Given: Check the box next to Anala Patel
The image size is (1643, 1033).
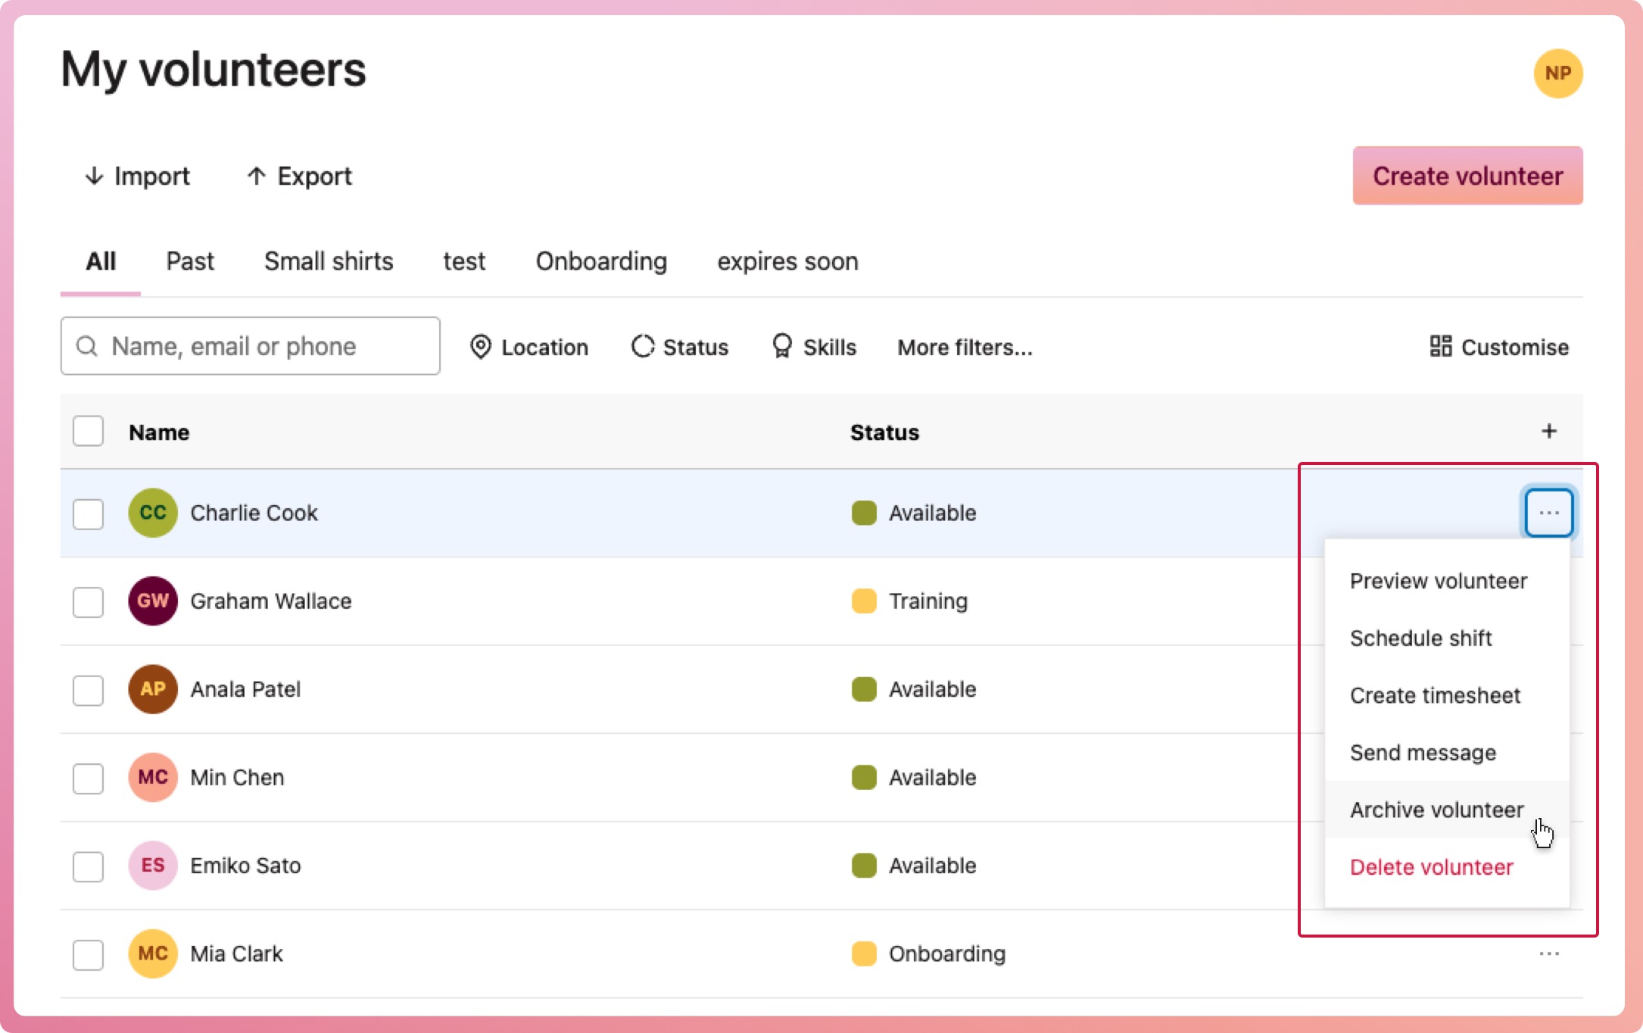Looking at the screenshot, I should click(x=88, y=690).
